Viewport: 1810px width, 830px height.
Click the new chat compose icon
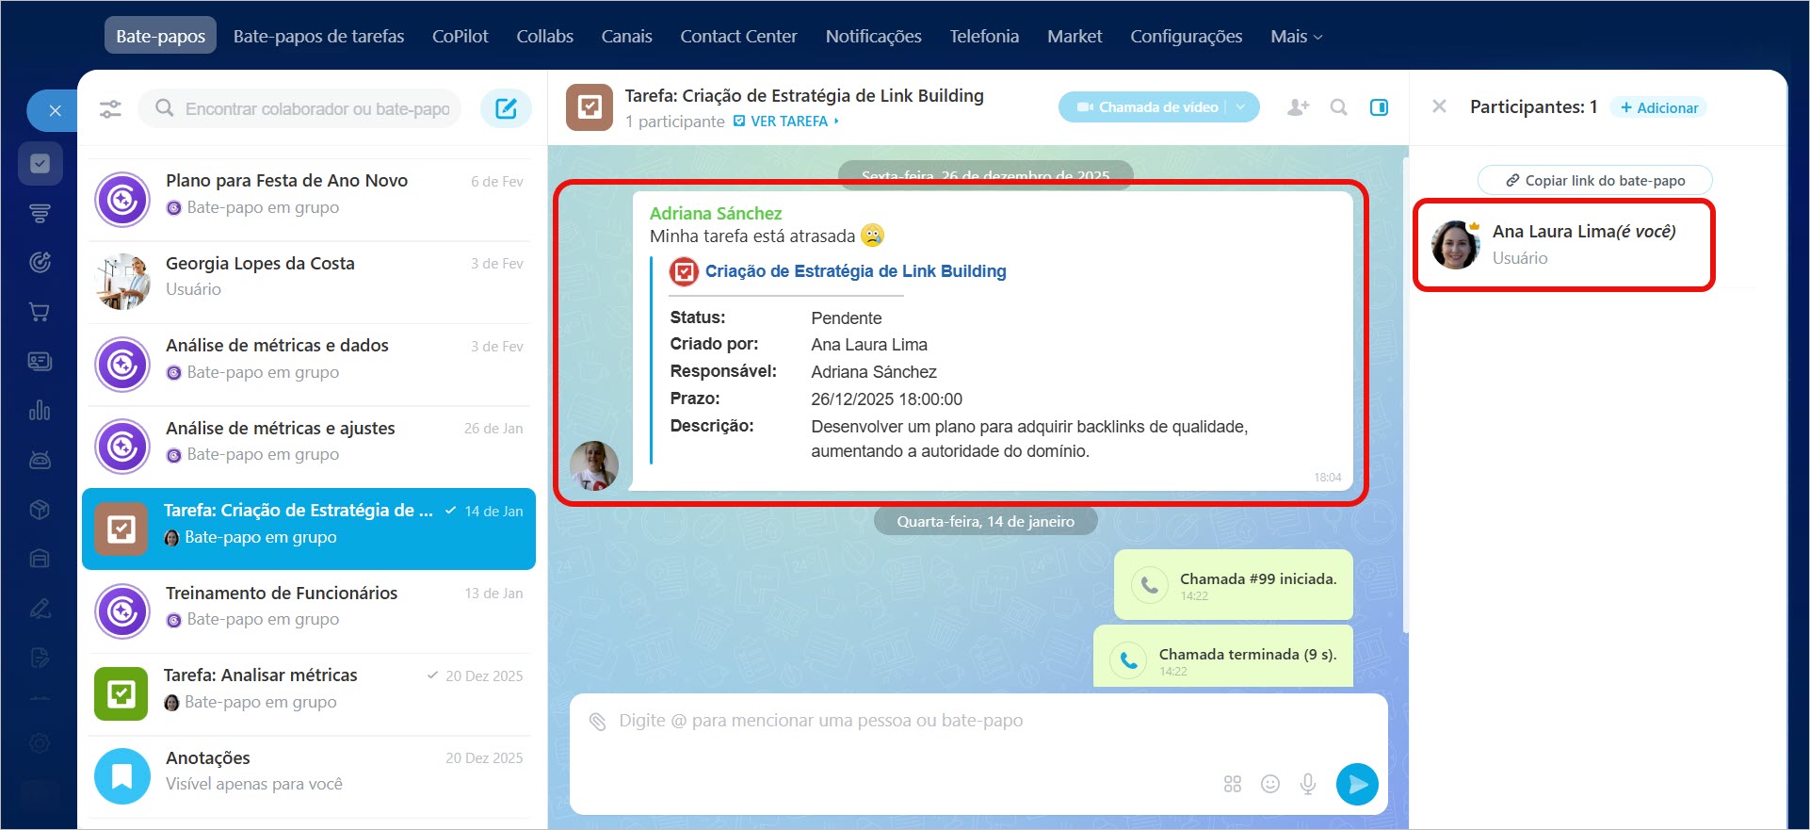(506, 108)
